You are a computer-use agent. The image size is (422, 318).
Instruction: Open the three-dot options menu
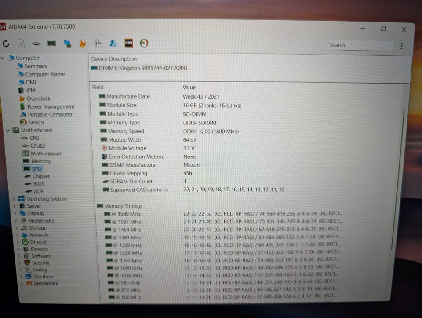[x=401, y=46]
